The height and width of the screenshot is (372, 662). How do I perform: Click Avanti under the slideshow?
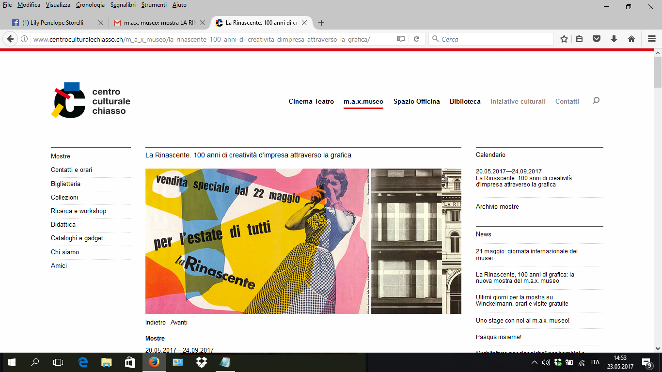(179, 323)
